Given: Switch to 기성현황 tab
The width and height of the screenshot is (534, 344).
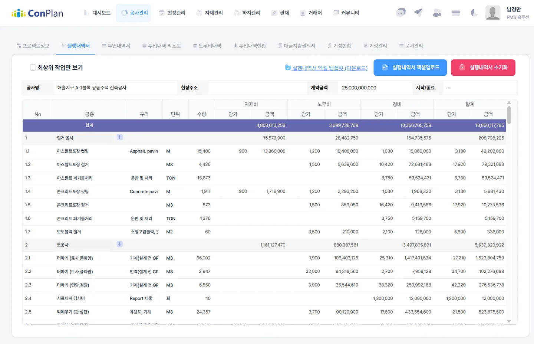Looking at the screenshot, I should 339,46.
